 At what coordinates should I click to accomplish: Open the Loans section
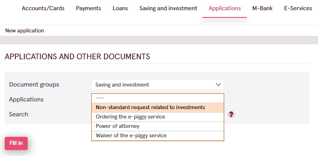[x=120, y=9]
